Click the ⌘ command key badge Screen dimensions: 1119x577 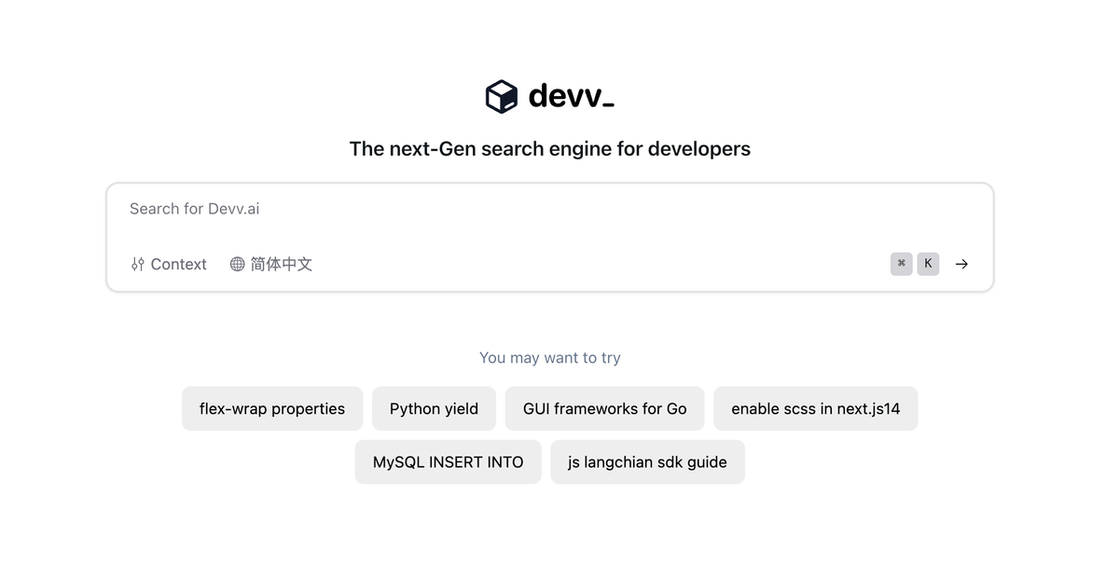(x=901, y=264)
